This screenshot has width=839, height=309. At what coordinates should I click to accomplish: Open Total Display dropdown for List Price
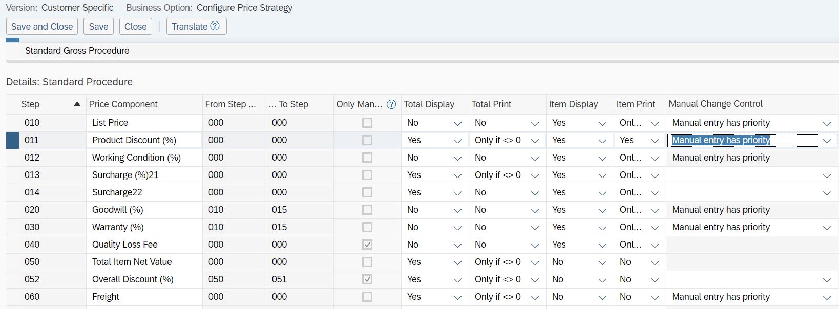click(457, 123)
